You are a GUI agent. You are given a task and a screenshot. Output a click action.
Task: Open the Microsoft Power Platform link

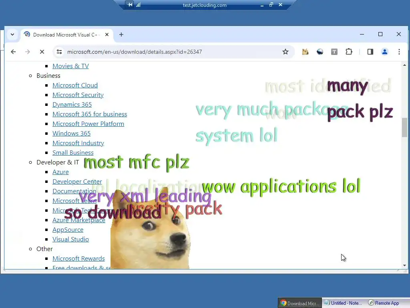pyautogui.click(x=88, y=124)
